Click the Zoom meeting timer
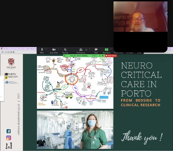 pos(95,56)
